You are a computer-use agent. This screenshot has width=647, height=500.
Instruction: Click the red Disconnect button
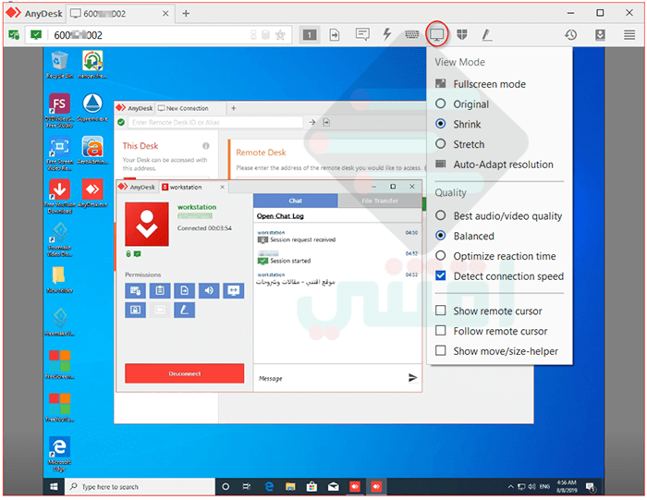[185, 373]
